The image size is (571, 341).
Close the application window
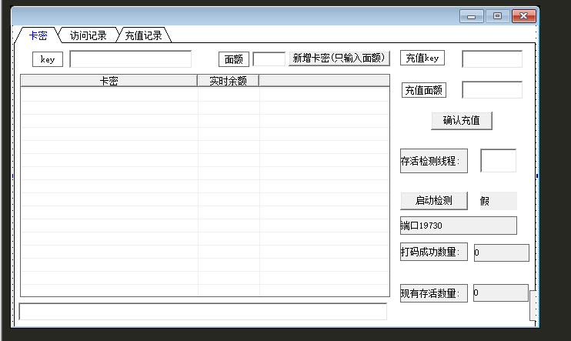523,16
